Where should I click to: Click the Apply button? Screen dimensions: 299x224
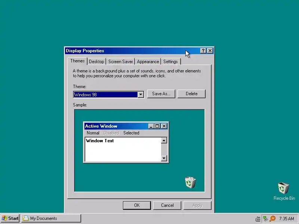197,205
